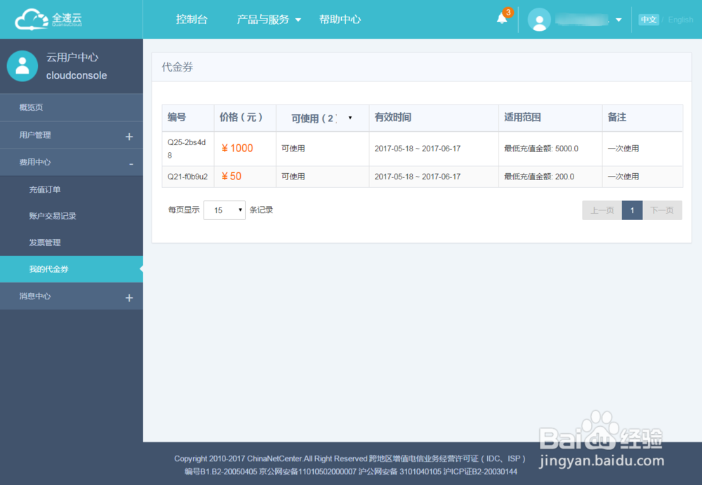
Task: Click the user avatar in the top bar
Action: coord(539,19)
